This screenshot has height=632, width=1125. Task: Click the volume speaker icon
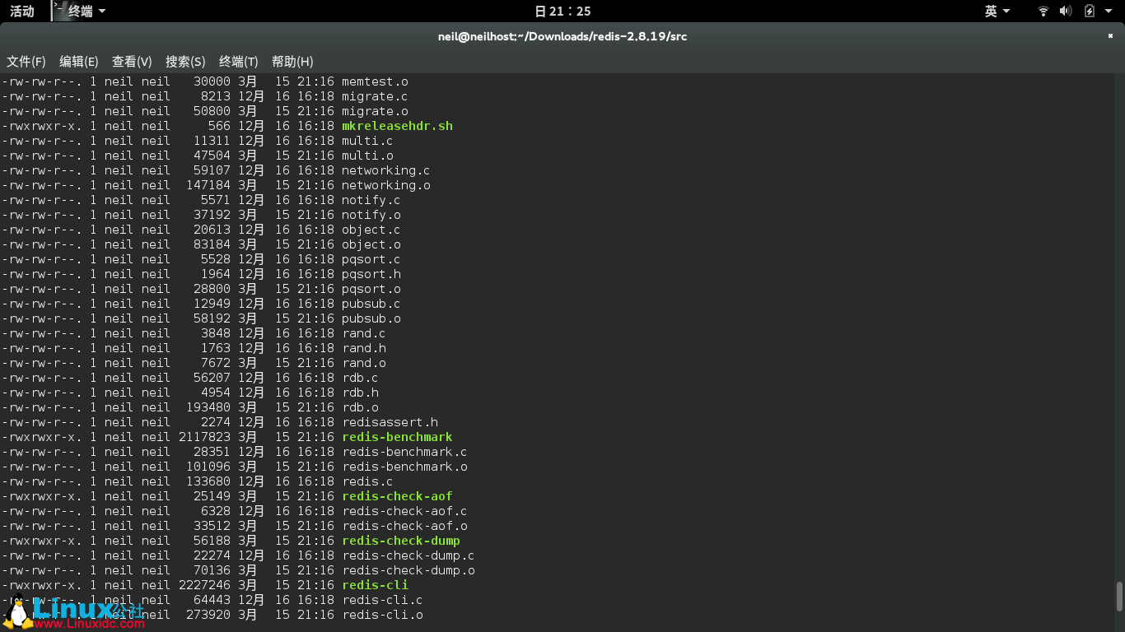point(1065,11)
